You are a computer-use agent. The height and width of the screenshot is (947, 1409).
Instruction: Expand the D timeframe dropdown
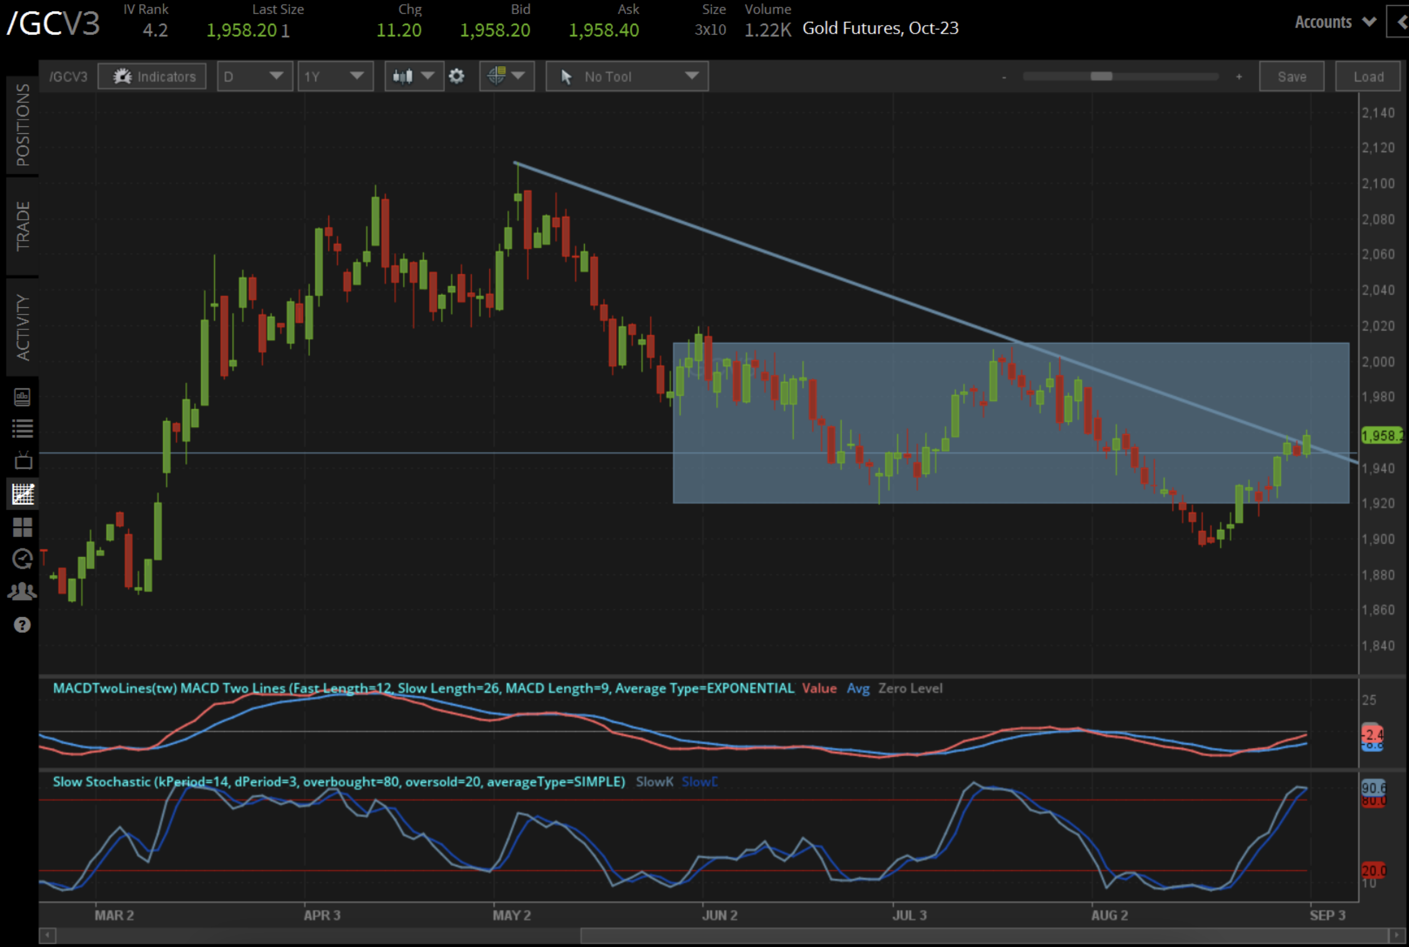tap(255, 76)
